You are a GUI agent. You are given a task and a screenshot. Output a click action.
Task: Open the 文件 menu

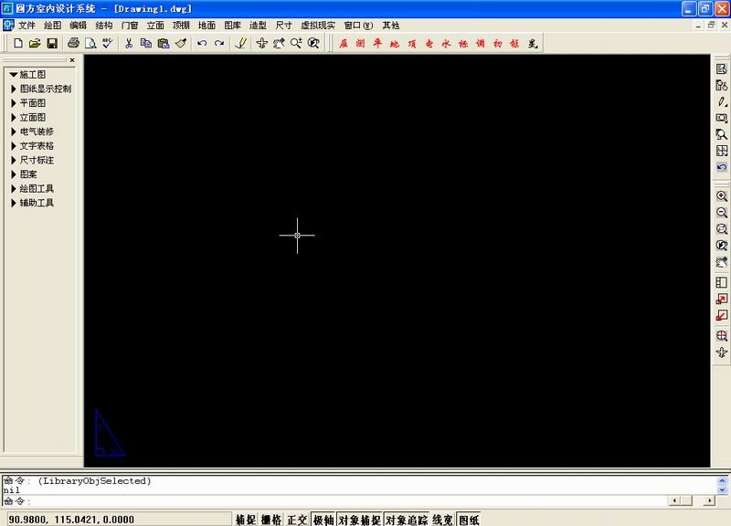(26, 26)
